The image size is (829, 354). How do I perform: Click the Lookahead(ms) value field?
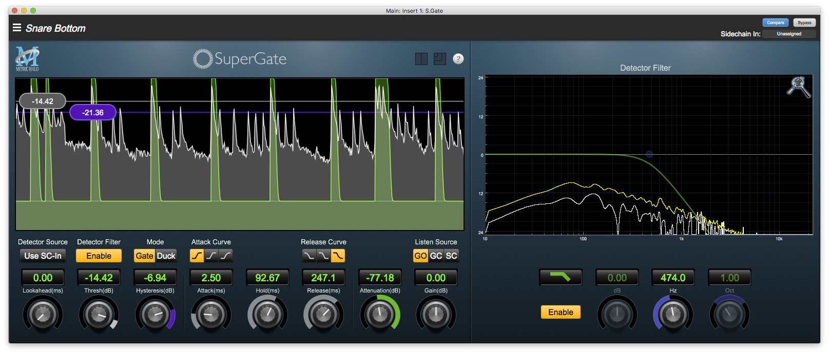point(43,278)
